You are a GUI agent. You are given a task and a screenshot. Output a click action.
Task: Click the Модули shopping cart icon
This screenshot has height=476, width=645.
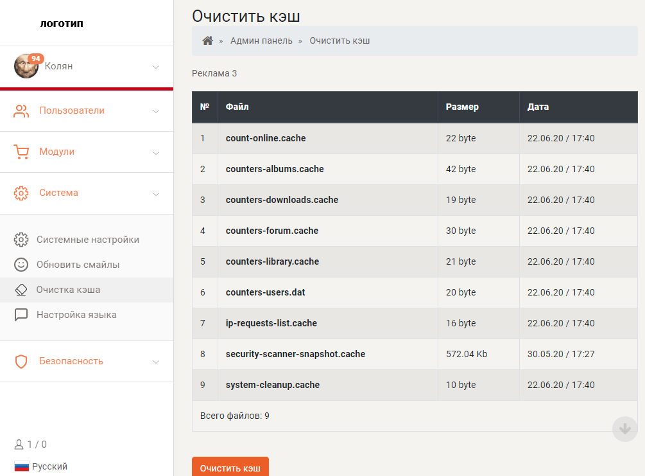click(x=22, y=152)
